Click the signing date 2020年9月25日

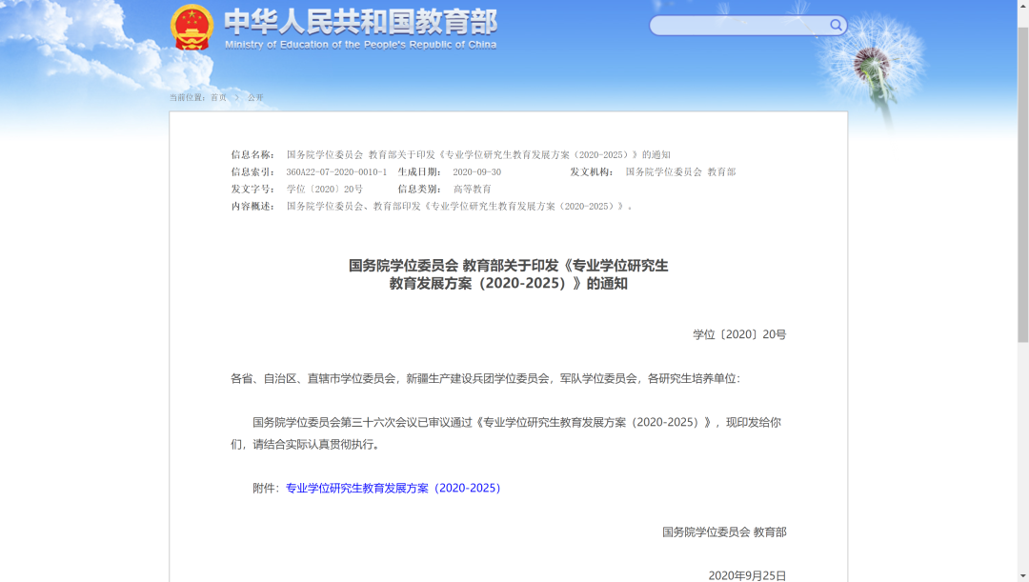click(x=747, y=575)
